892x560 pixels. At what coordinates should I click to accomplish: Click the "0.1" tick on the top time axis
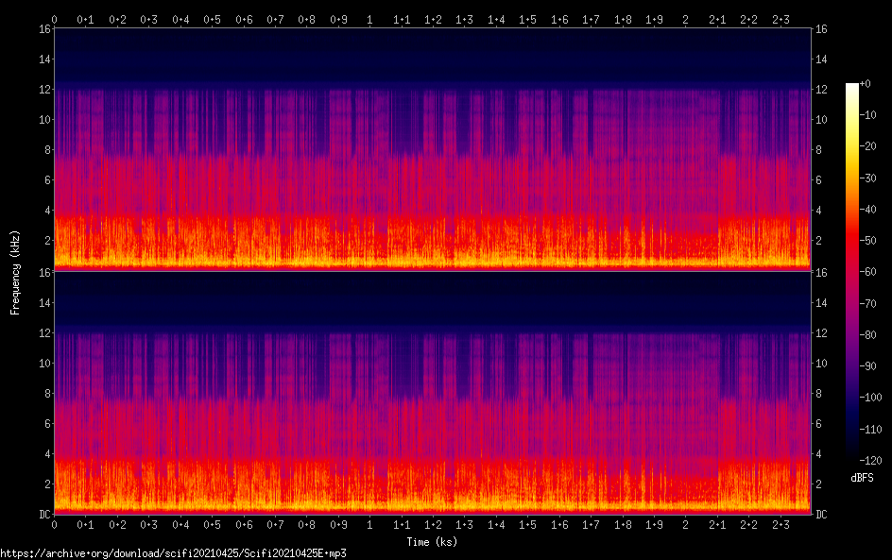(x=85, y=20)
